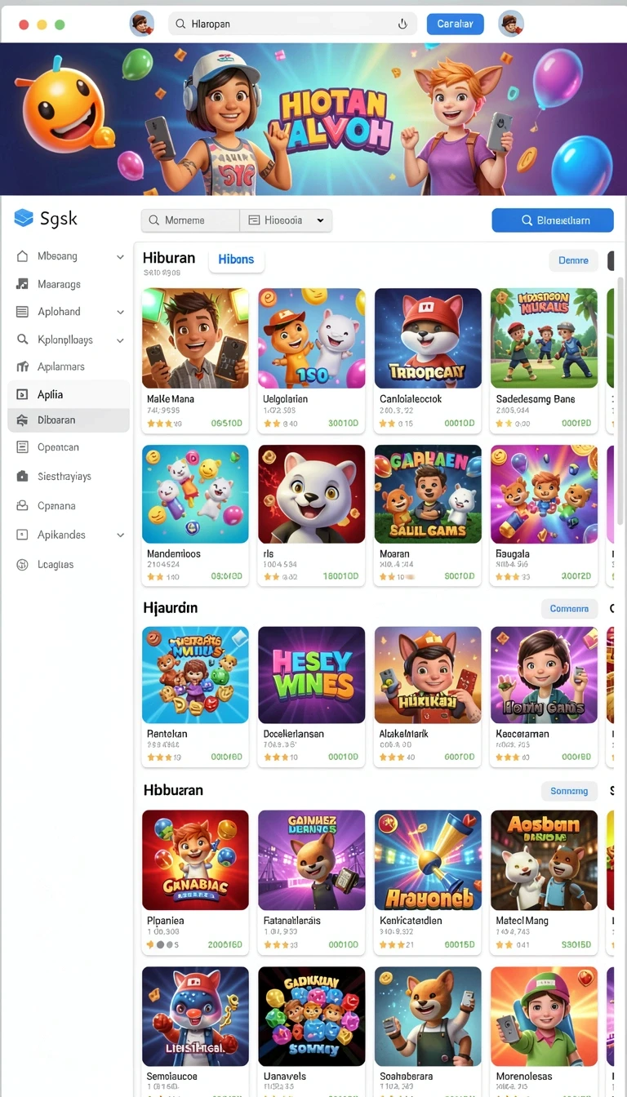Click the Kplonplloays search icon
Image resolution: width=627 pixels, height=1097 pixels.
click(x=23, y=340)
